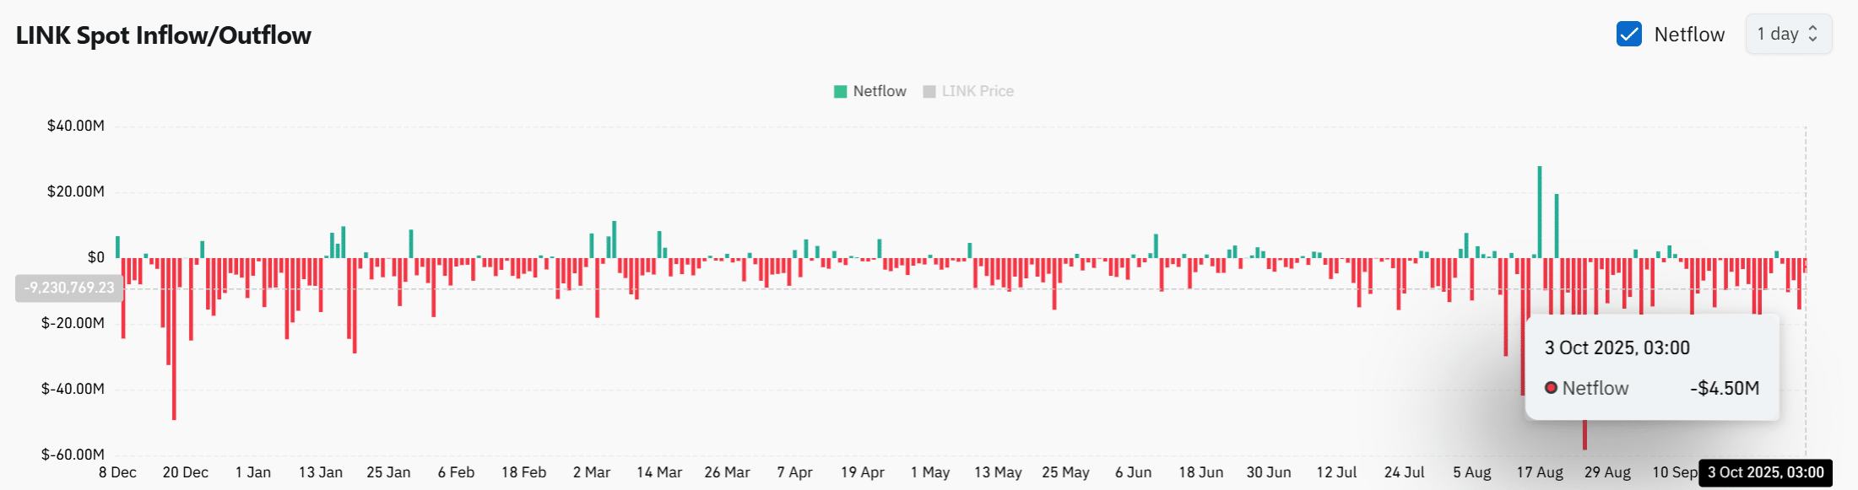
Task: Click the LINK Spot Inflow/Outflow chart title
Action: pos(164,35)
